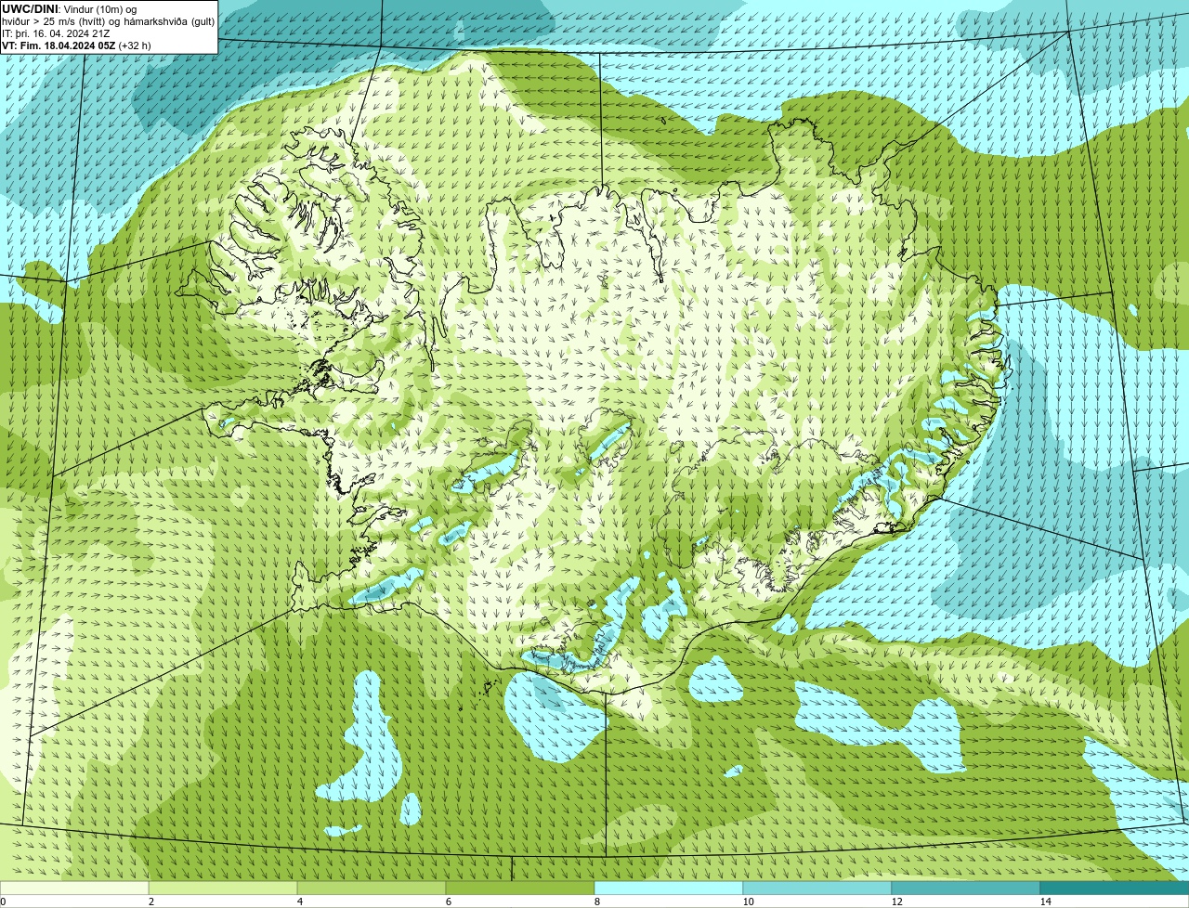Click the '12' label on the color scale
The height and width of the screenshot is (908, 1189).
coord(896,902)
